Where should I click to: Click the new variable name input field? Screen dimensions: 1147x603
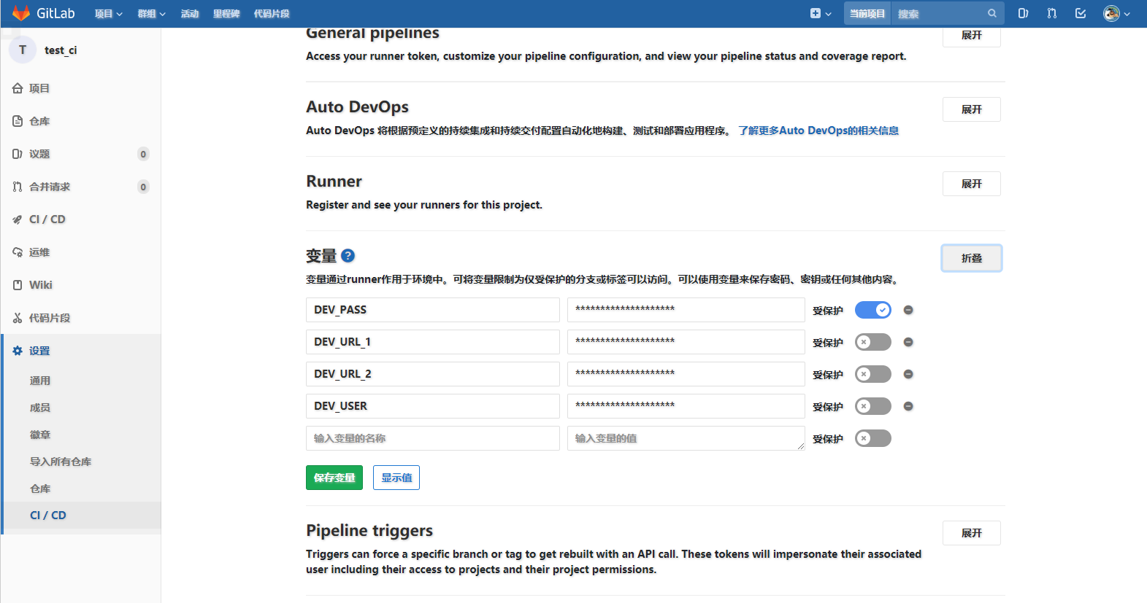432,438
